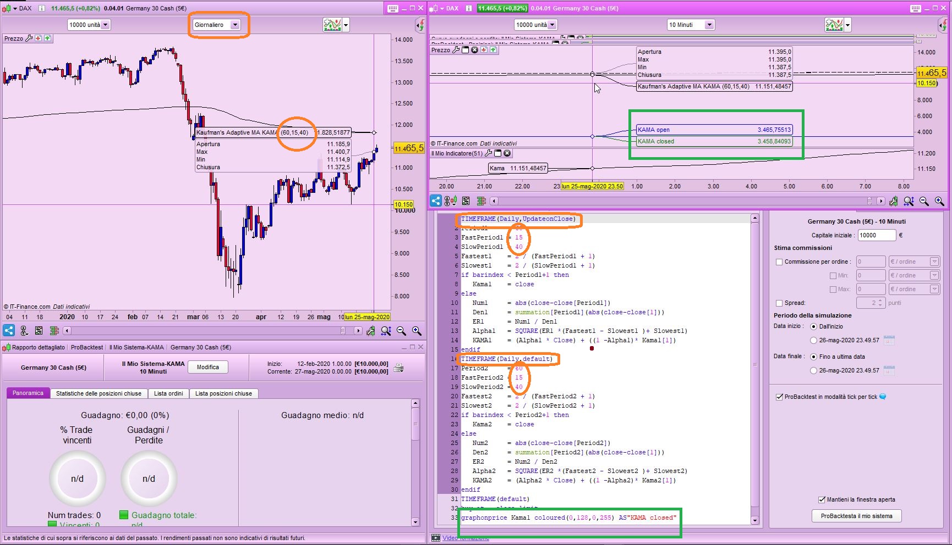The height and width of the screenshot is (545, 952).
Task: Open indicator settings wrench under the daily chart
Action: click(x=371, y=331)
